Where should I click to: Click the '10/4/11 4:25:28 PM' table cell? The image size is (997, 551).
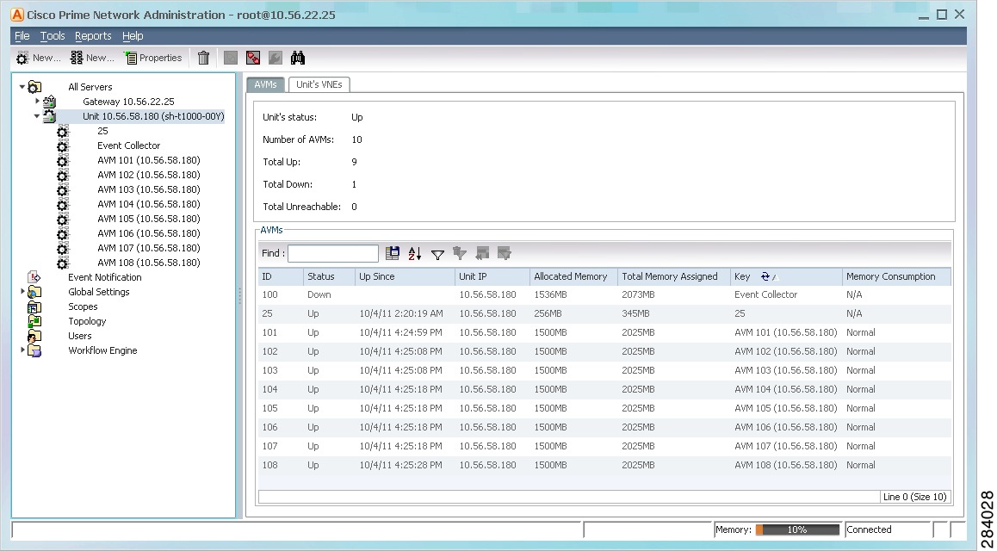tap(400, 465)
